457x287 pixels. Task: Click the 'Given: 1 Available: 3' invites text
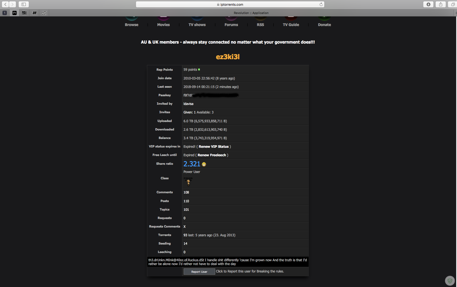click(198, 112)
